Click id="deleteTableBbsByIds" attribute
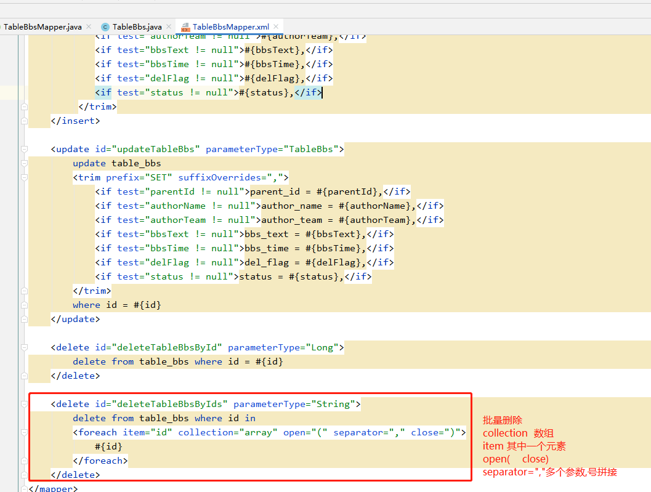The width and height of the screenshot is (651, 492). tap(161, 404)
